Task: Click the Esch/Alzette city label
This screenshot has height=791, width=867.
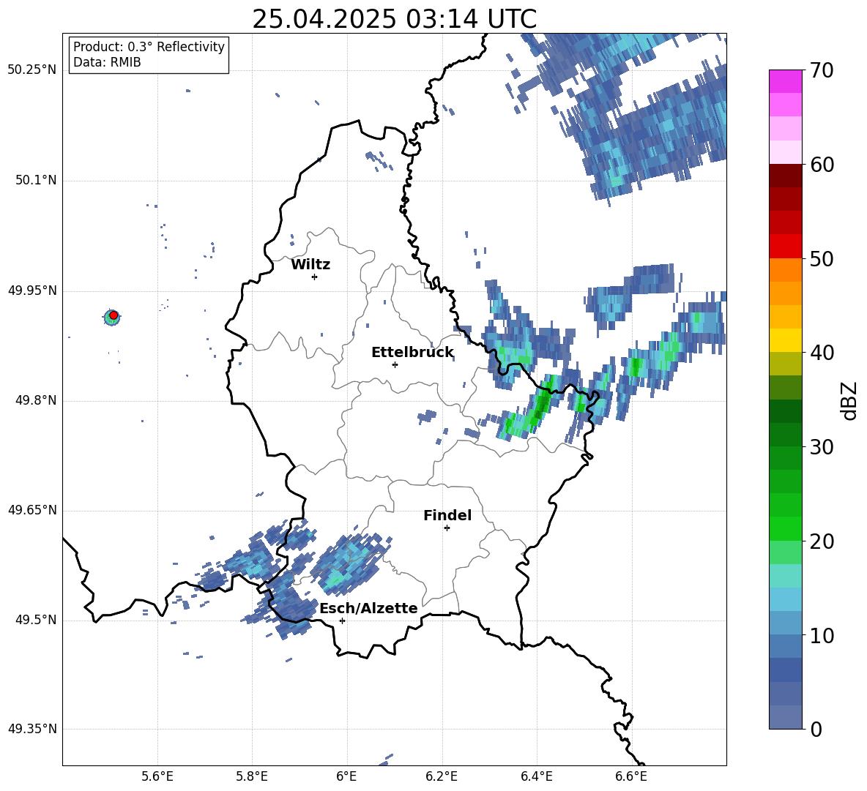Action: click(368, 608)
